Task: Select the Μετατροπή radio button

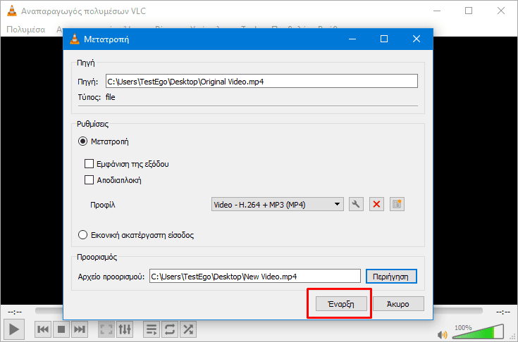Action: [82, 141]
